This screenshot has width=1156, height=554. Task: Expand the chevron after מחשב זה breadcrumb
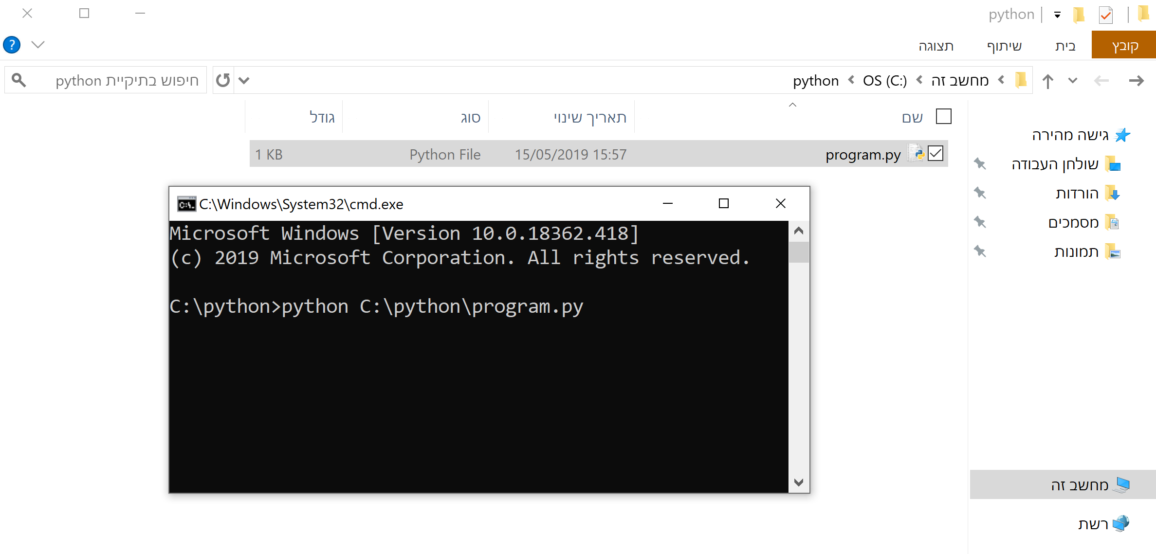pos(919,80)
